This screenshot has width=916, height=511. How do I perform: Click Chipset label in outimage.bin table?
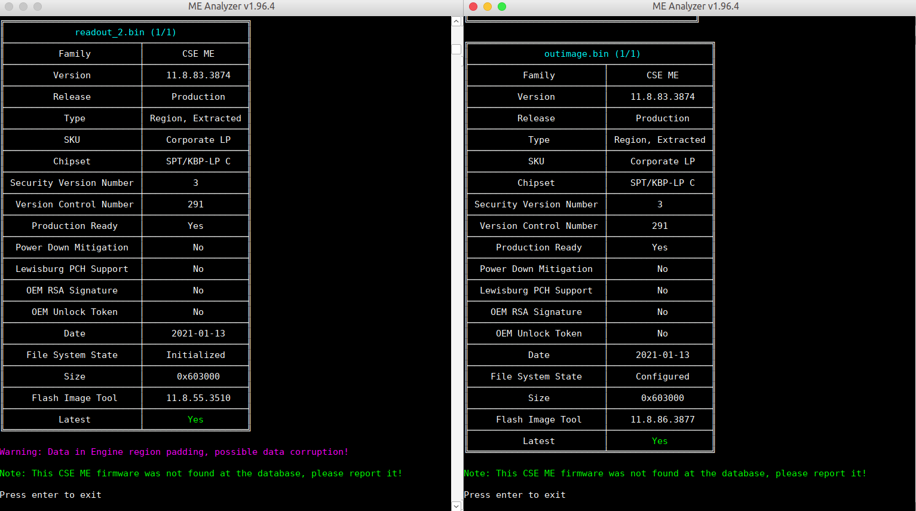point(536,183)
